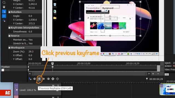Edit the Zoom (%) value 29.3
Screen dimensions: 175x98
point(31,51)
